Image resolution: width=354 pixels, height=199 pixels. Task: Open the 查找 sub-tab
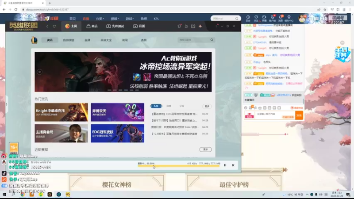pyautogui.click(x=143, y=40)
